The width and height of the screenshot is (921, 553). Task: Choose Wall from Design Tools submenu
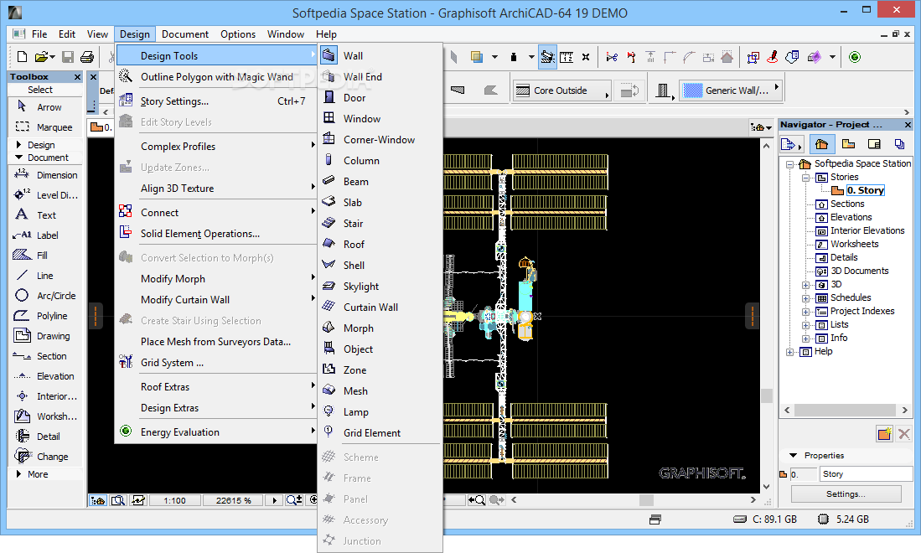point(380,56)
